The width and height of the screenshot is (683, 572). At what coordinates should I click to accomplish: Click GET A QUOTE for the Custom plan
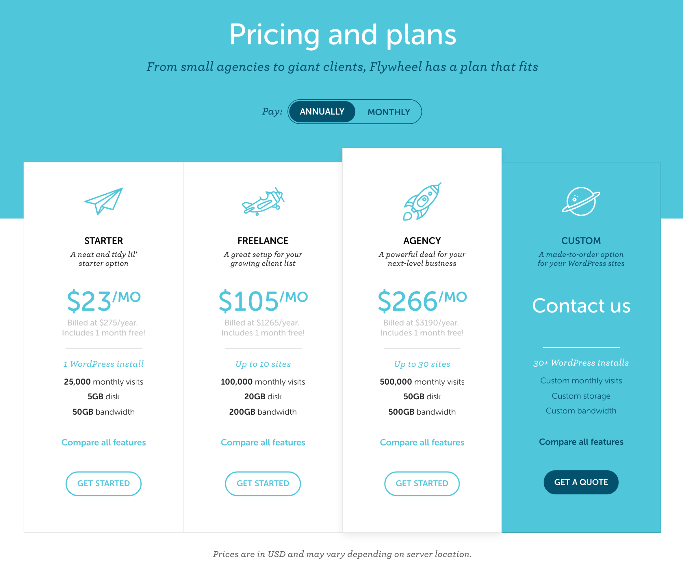[x=581, y=482]
